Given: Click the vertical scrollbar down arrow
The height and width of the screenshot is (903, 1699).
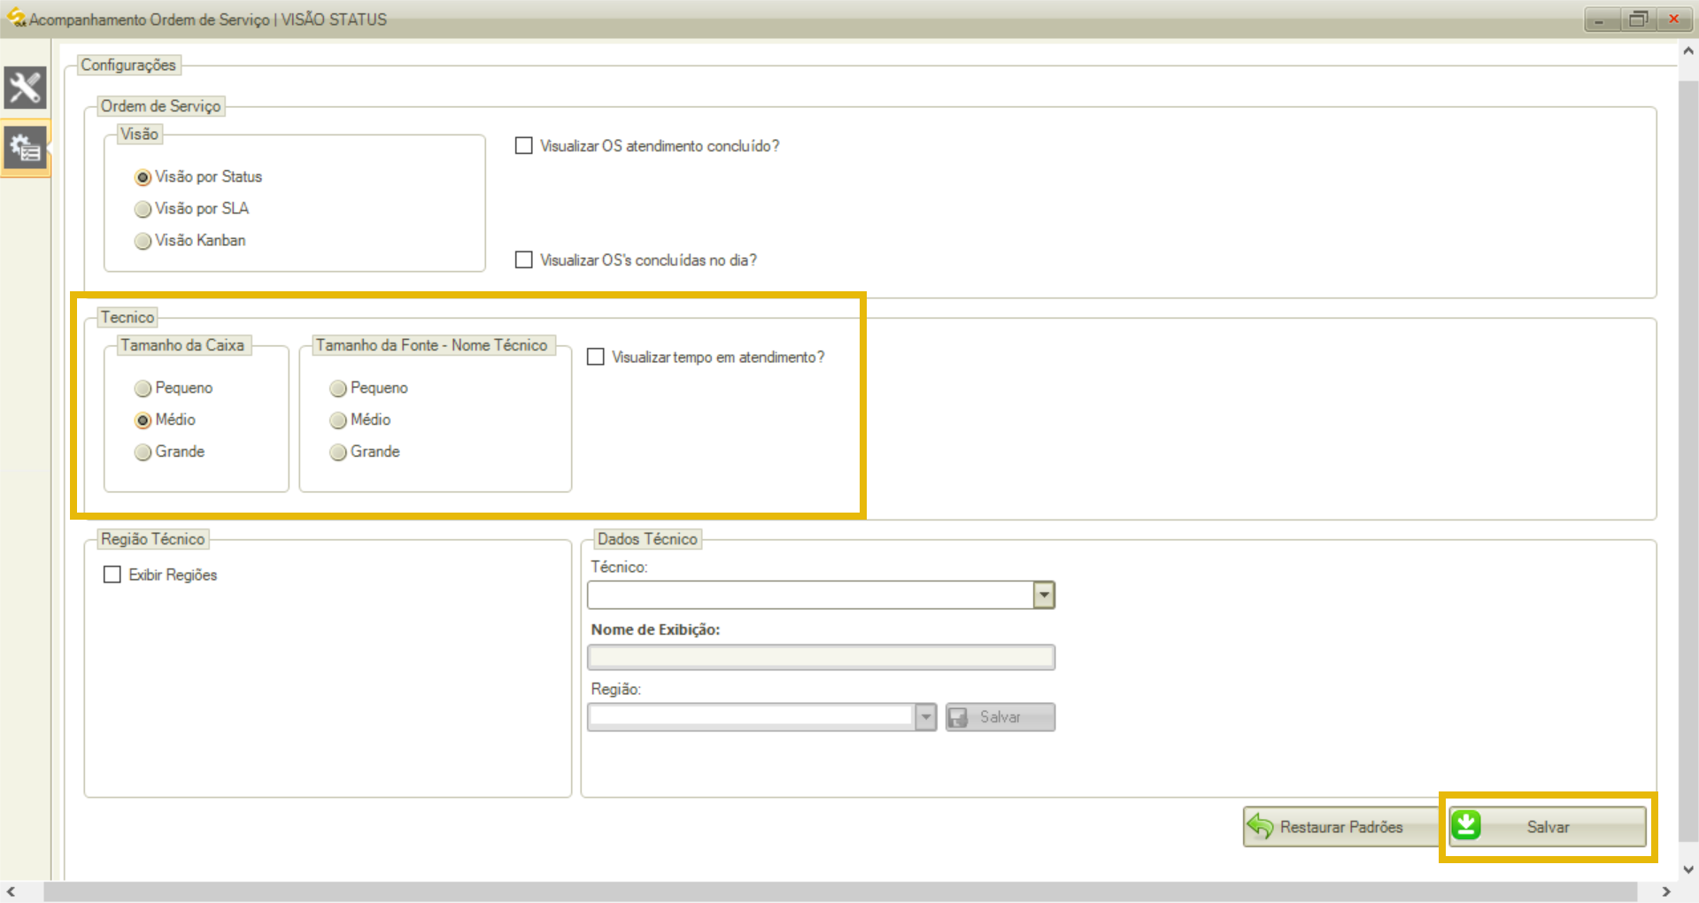Looking at the screenshot, I should coord(1688,870).
